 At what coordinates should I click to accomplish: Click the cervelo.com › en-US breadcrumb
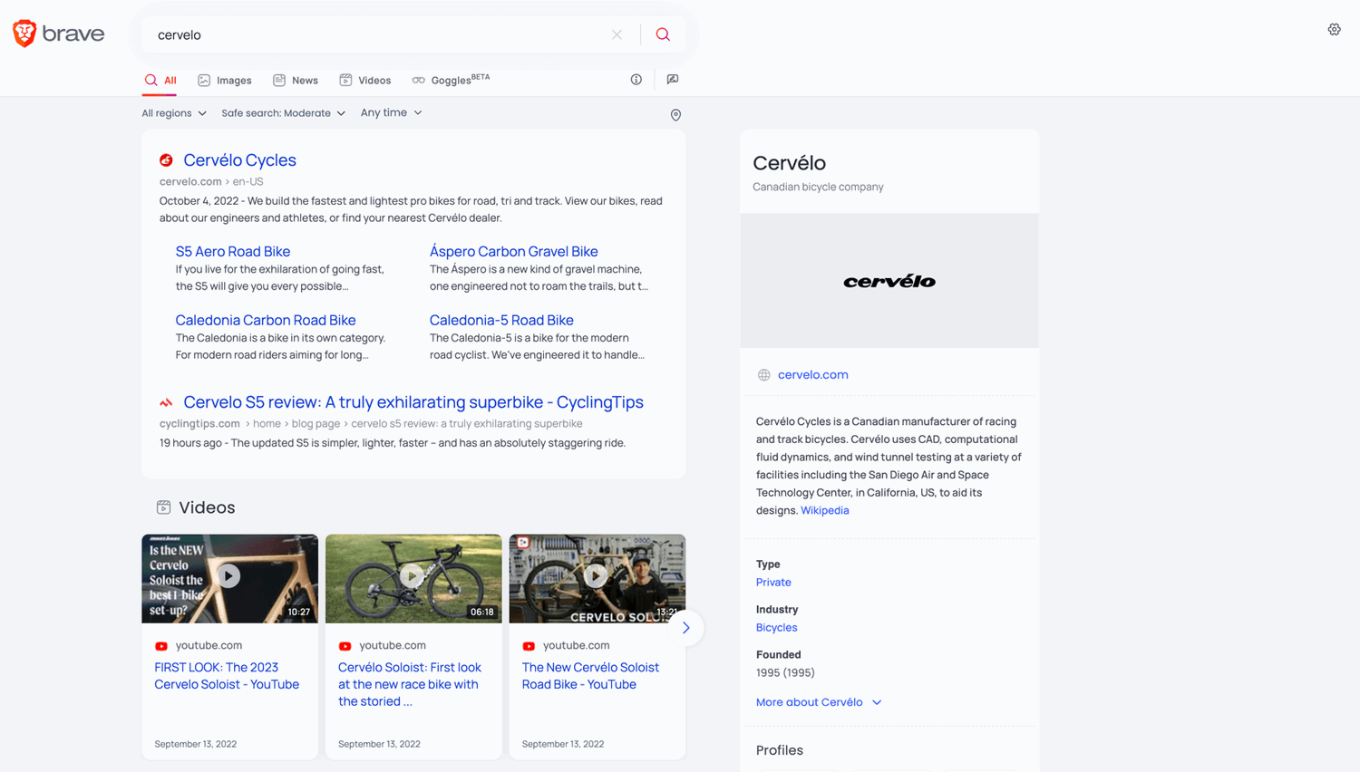coord(211,182)
